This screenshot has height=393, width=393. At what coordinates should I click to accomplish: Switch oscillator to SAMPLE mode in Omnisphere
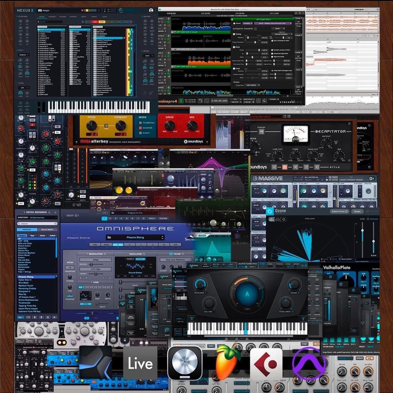tap(130, 259)
